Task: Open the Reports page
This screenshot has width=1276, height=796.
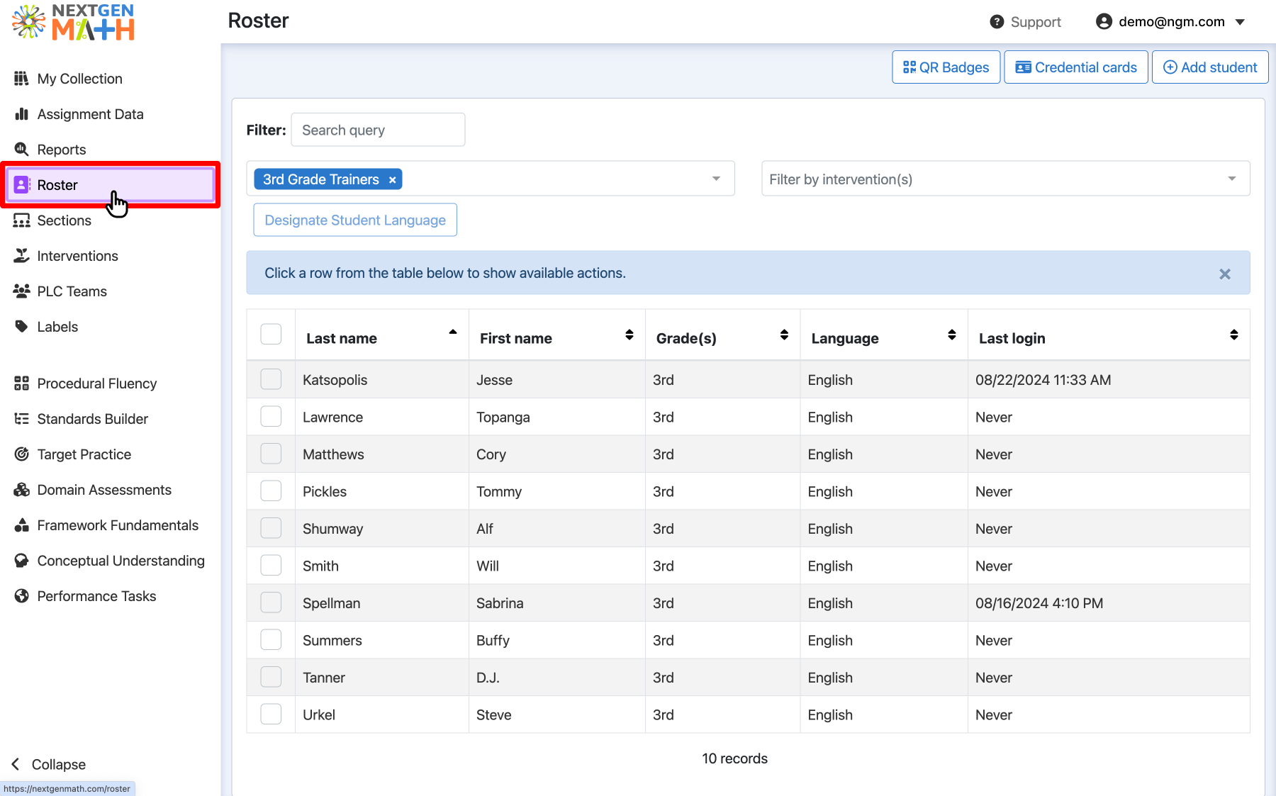Action: (62, 150)
